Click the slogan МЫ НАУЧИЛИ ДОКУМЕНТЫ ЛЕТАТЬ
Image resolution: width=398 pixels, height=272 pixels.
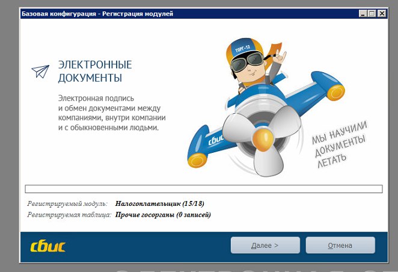tap(340, 144)
